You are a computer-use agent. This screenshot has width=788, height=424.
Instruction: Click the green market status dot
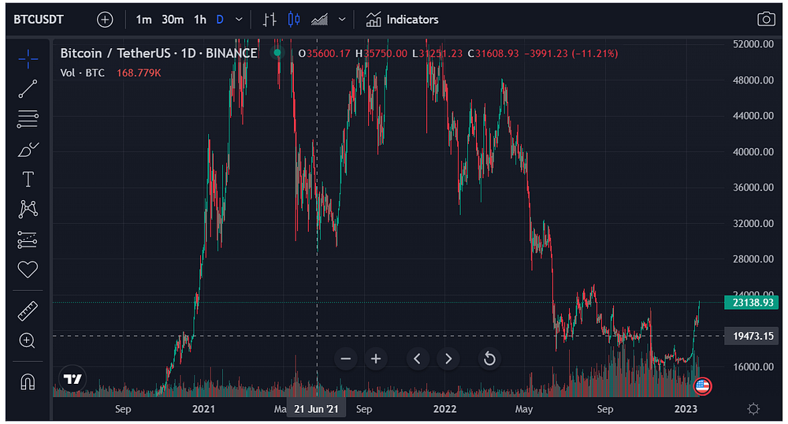[277, 52]
